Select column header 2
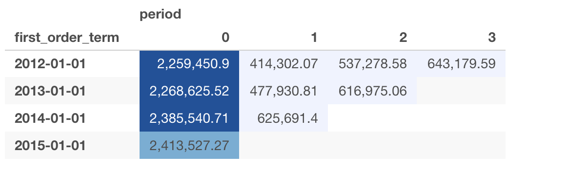 click(403, 37)
